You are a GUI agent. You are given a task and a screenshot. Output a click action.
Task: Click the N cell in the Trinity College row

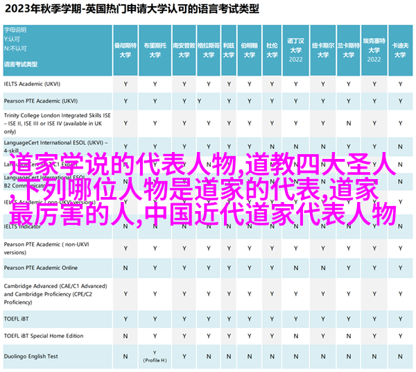point(349,124)
